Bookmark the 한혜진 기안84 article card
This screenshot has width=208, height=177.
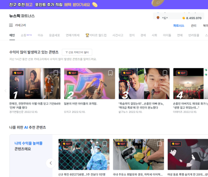[x=56, y=73]
